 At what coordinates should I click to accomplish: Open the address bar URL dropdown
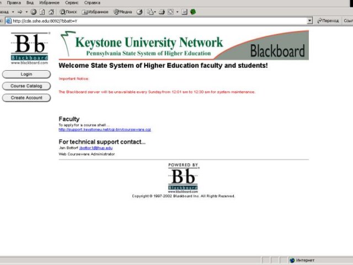pyautogui.click(x=310, y=21)
